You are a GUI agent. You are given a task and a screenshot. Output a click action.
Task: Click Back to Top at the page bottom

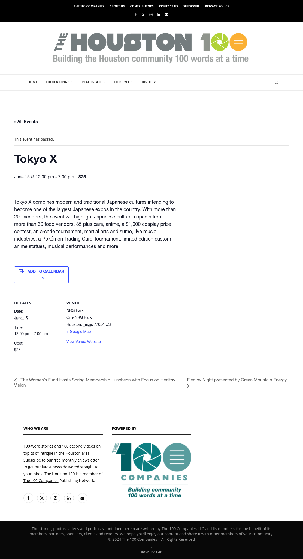pyautogui.click(x=152, y=550)
